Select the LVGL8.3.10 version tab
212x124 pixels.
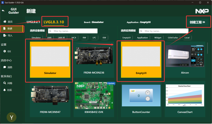pos(54,22)
